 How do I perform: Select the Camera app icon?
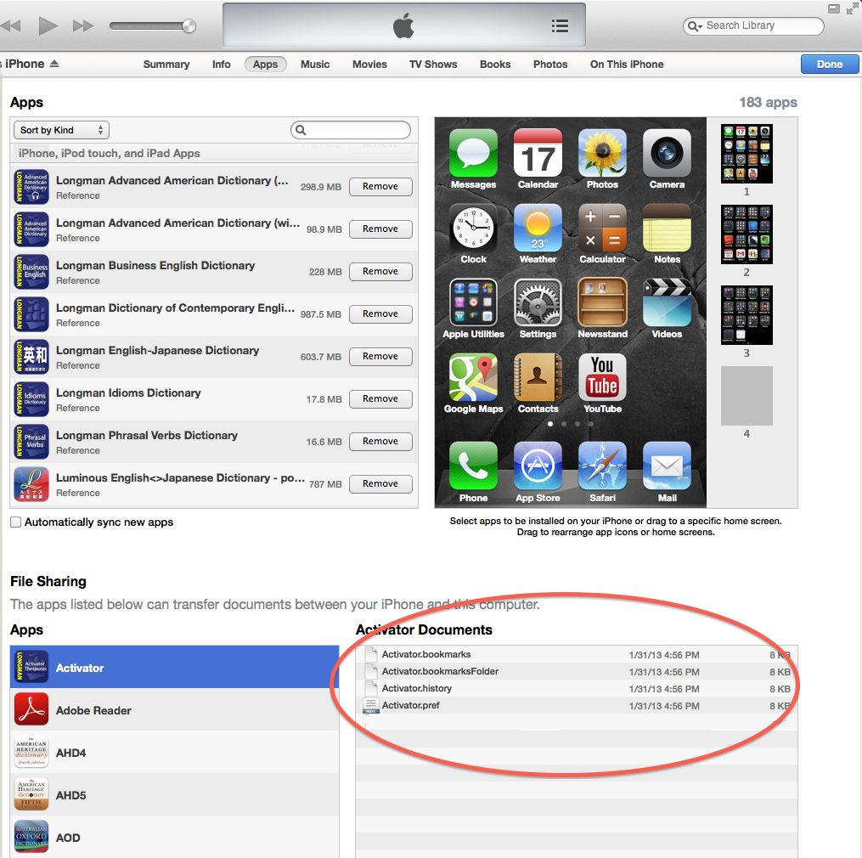coord(667,153)
